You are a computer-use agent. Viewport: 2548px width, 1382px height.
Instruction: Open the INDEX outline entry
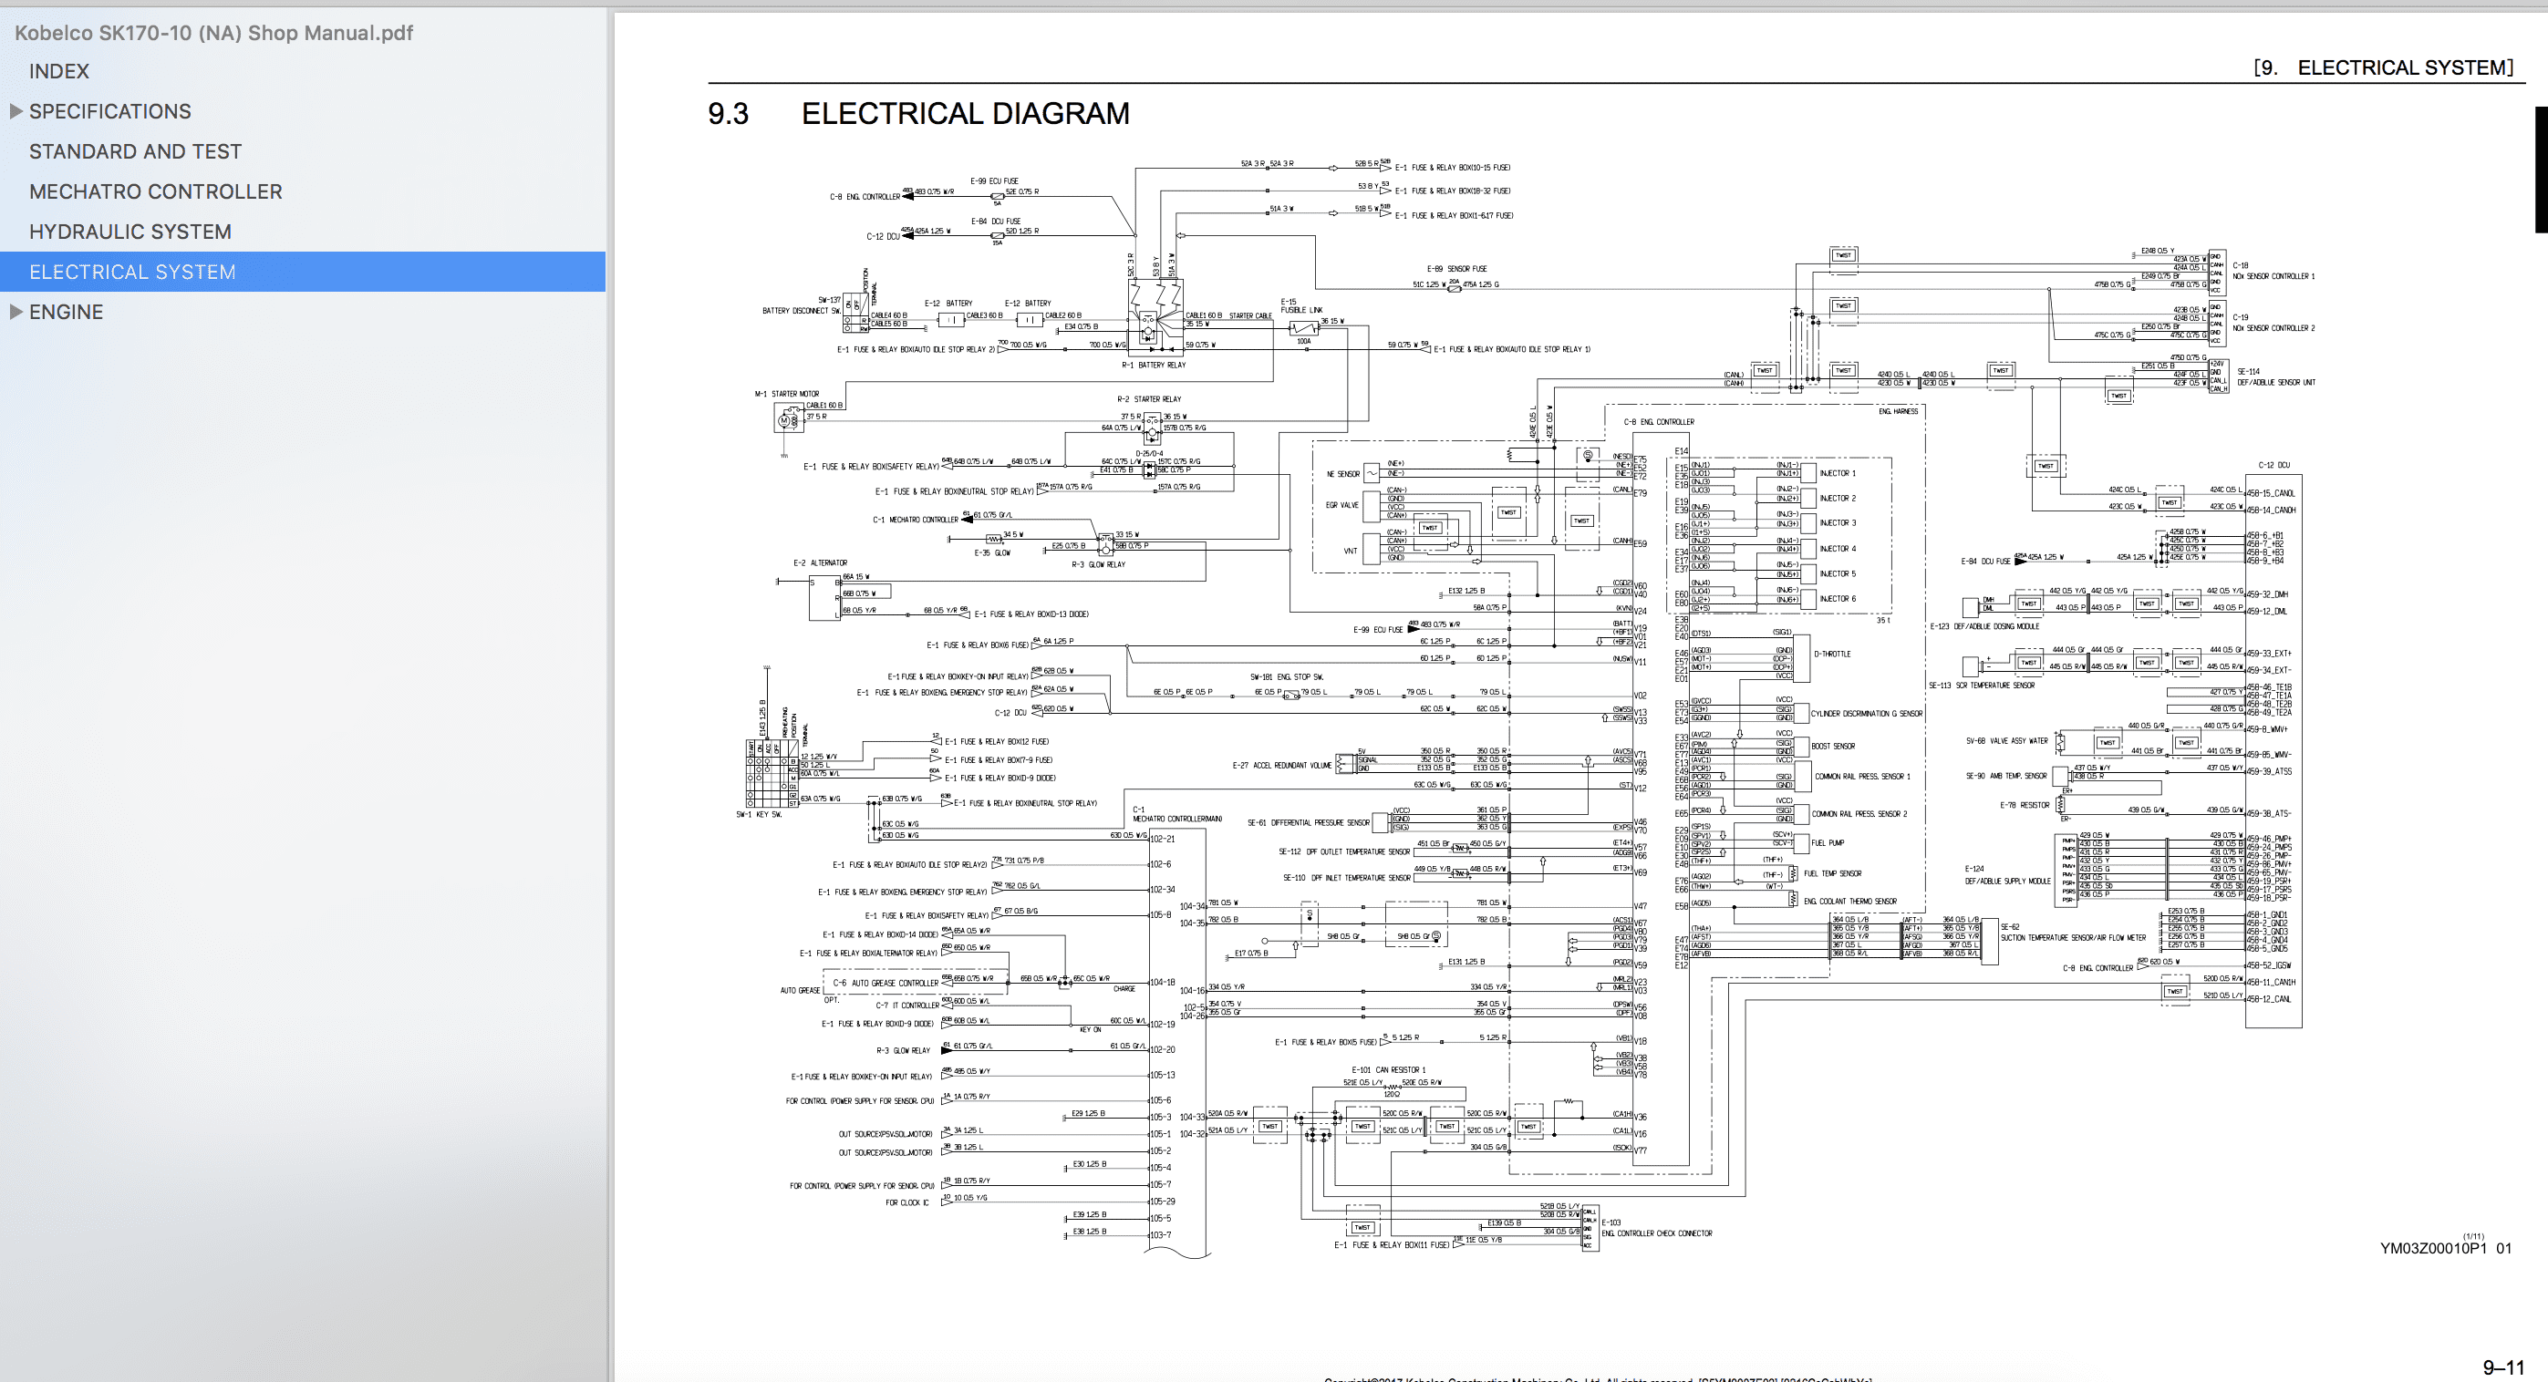[x=59, y=71]
